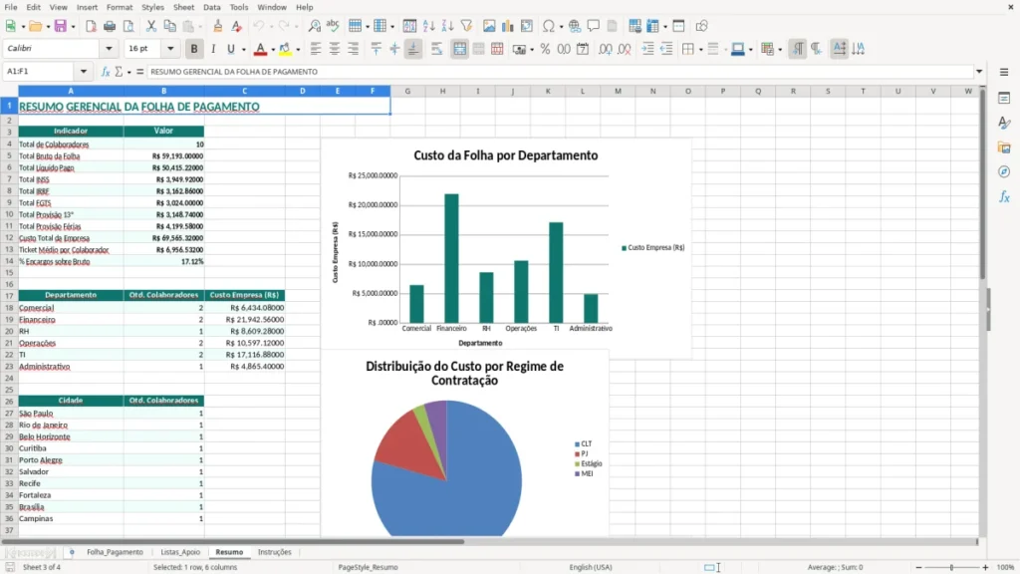Apply AutoFilter funnel icon
1020x574 pixels.
point(466,26)
